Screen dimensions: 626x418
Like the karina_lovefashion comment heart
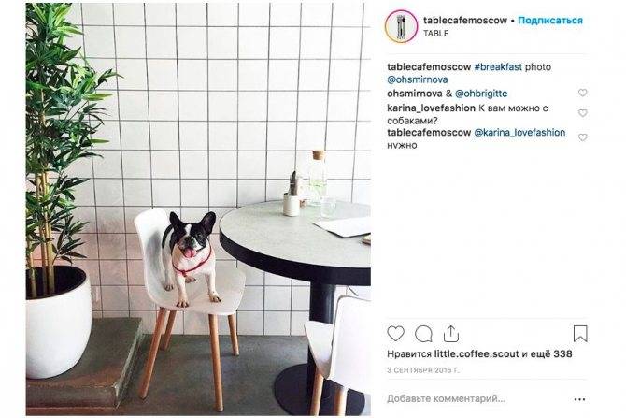pos(582,113)
